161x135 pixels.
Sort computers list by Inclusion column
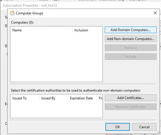coord(87,30)
